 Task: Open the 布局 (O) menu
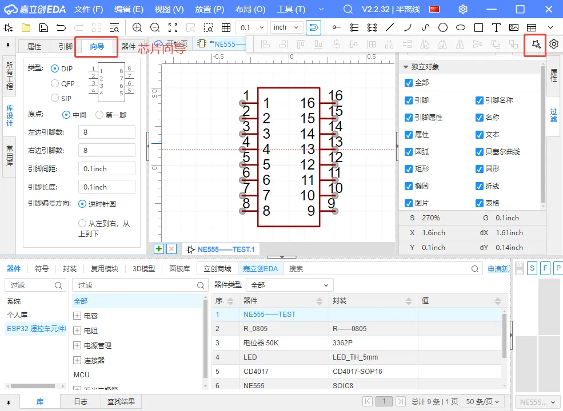(x=250, y=9)
